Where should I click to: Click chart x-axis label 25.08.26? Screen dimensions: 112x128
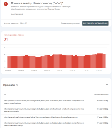[34, 70]
